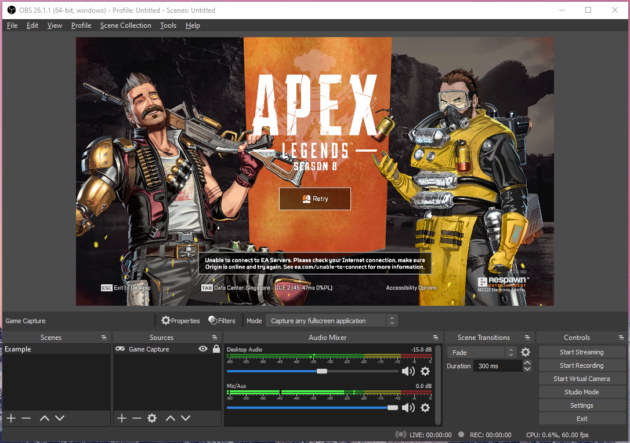Viewport: 630px width, 443px height.
Task: Open the Scene Collection menu
Action: (126, 25)
